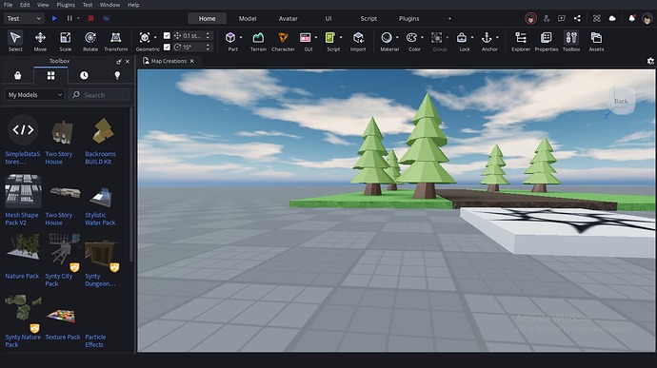657x368 pixels.
Task: Open the Import 3D tool
Action: (x=358, y=41)
